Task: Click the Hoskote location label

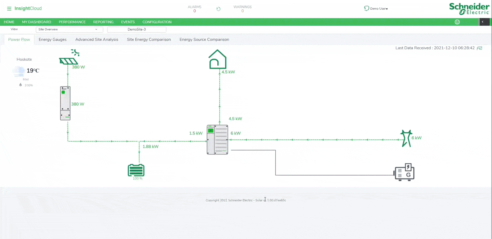Action: (x=24, y=60)
